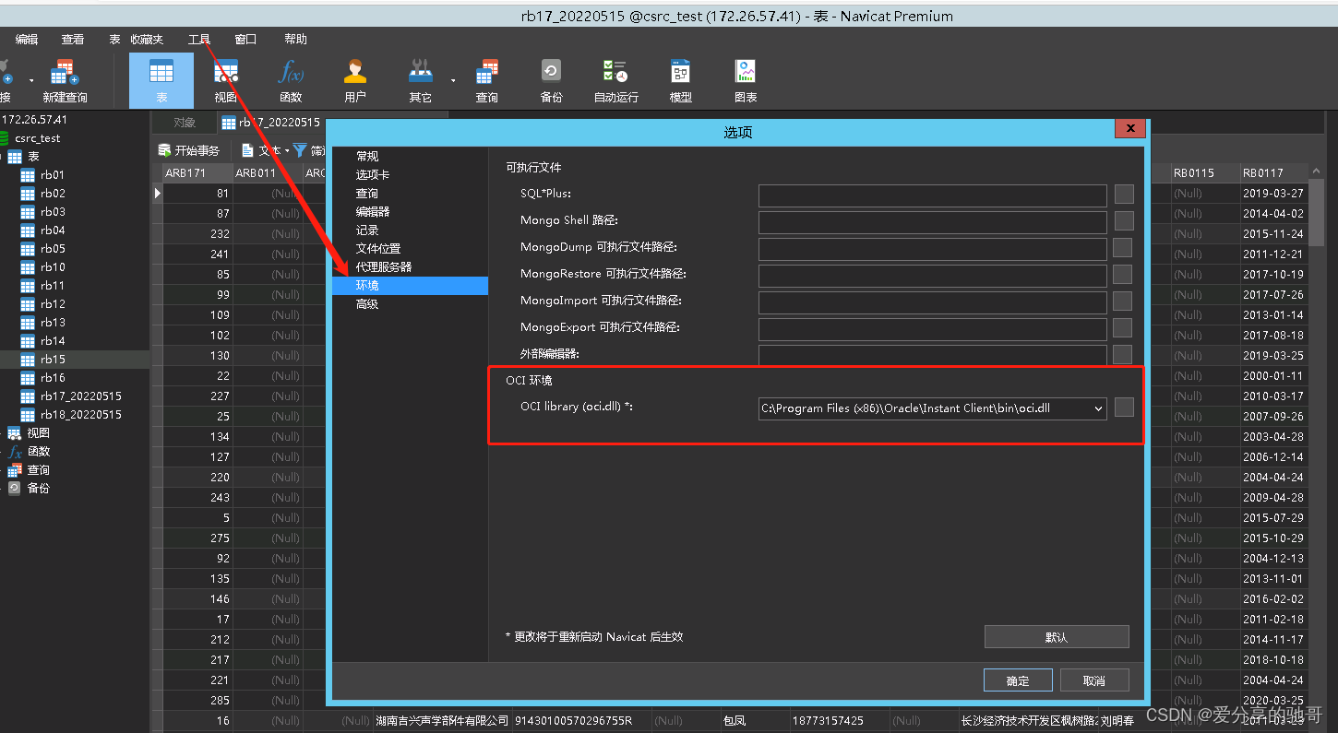Click browse button next to Mongo Shell path
The image size is (1338, 733).
[x=1124, y=221]
